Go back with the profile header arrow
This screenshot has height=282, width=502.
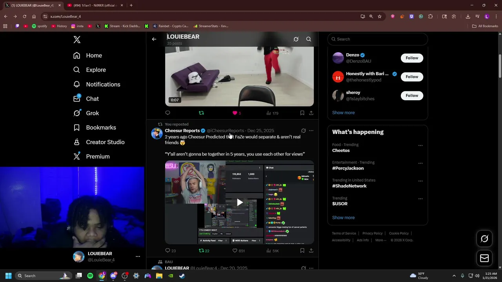click(154, 39)
